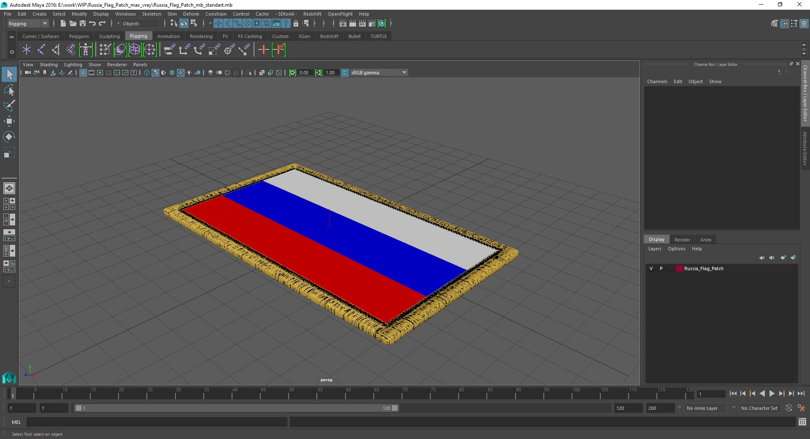810x439 pixels.
Task: Click the MEL command input field
Action: click(157, 422)
